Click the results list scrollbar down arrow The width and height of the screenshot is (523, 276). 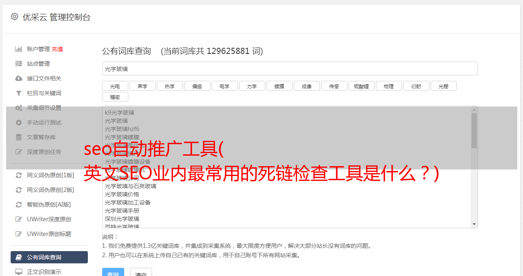pos(474,224)
